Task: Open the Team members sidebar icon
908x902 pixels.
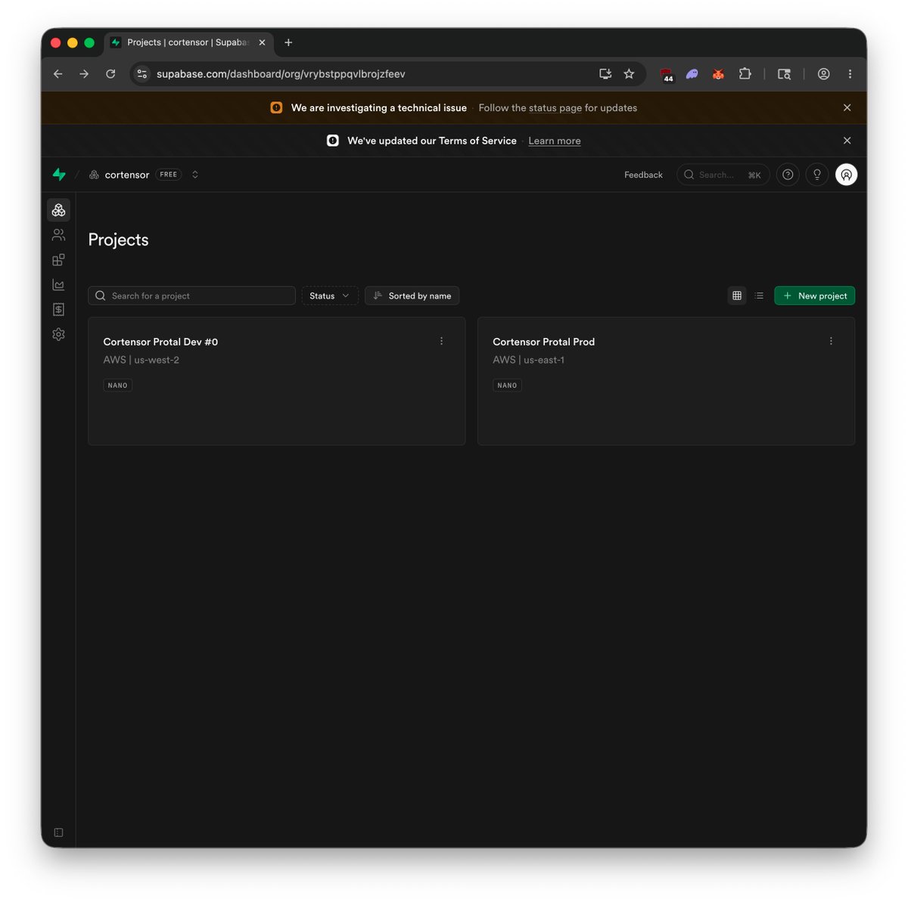Action: click(58, 235)
